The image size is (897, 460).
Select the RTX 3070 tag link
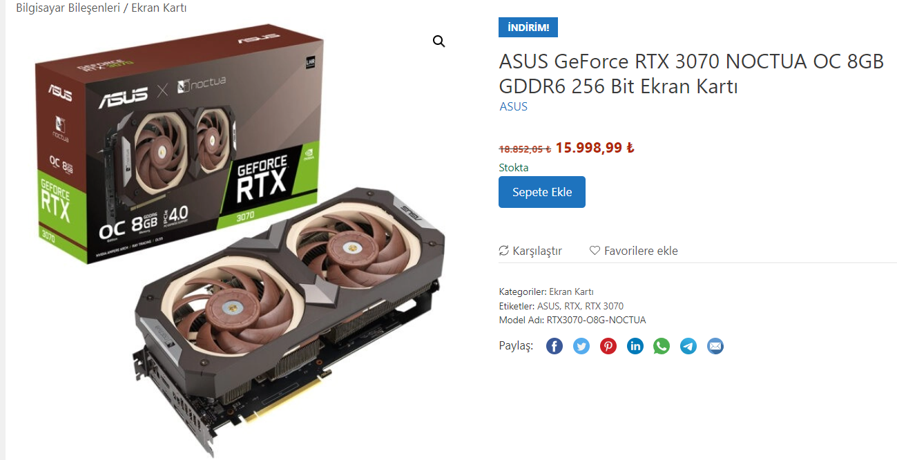point(604,306)
